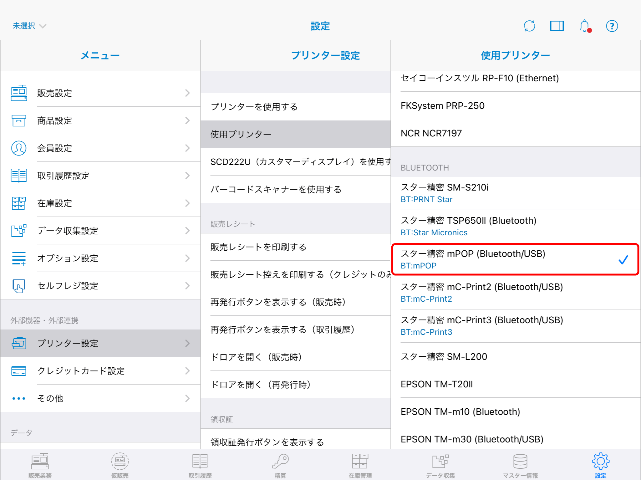641x480 pixels.
Task: Choose スター精密 SM-L200 printer
Action: pos(516,356)
